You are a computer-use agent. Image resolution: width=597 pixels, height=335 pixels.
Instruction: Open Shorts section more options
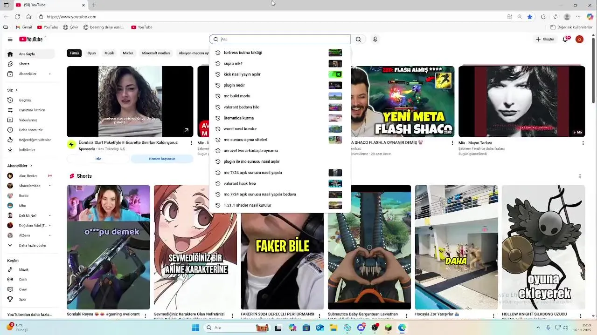coord(580,176)
